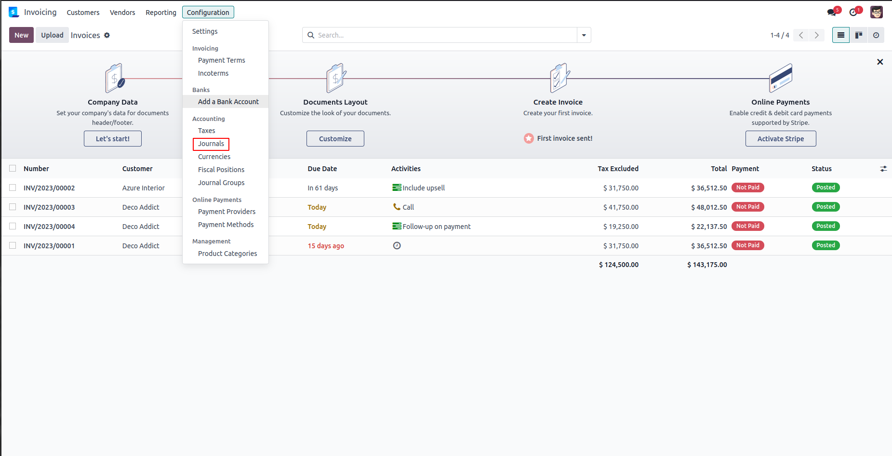The height and width of the screenshot is (456, 892).
Task: Switch to the Activity view
Action: click(876, 35)
